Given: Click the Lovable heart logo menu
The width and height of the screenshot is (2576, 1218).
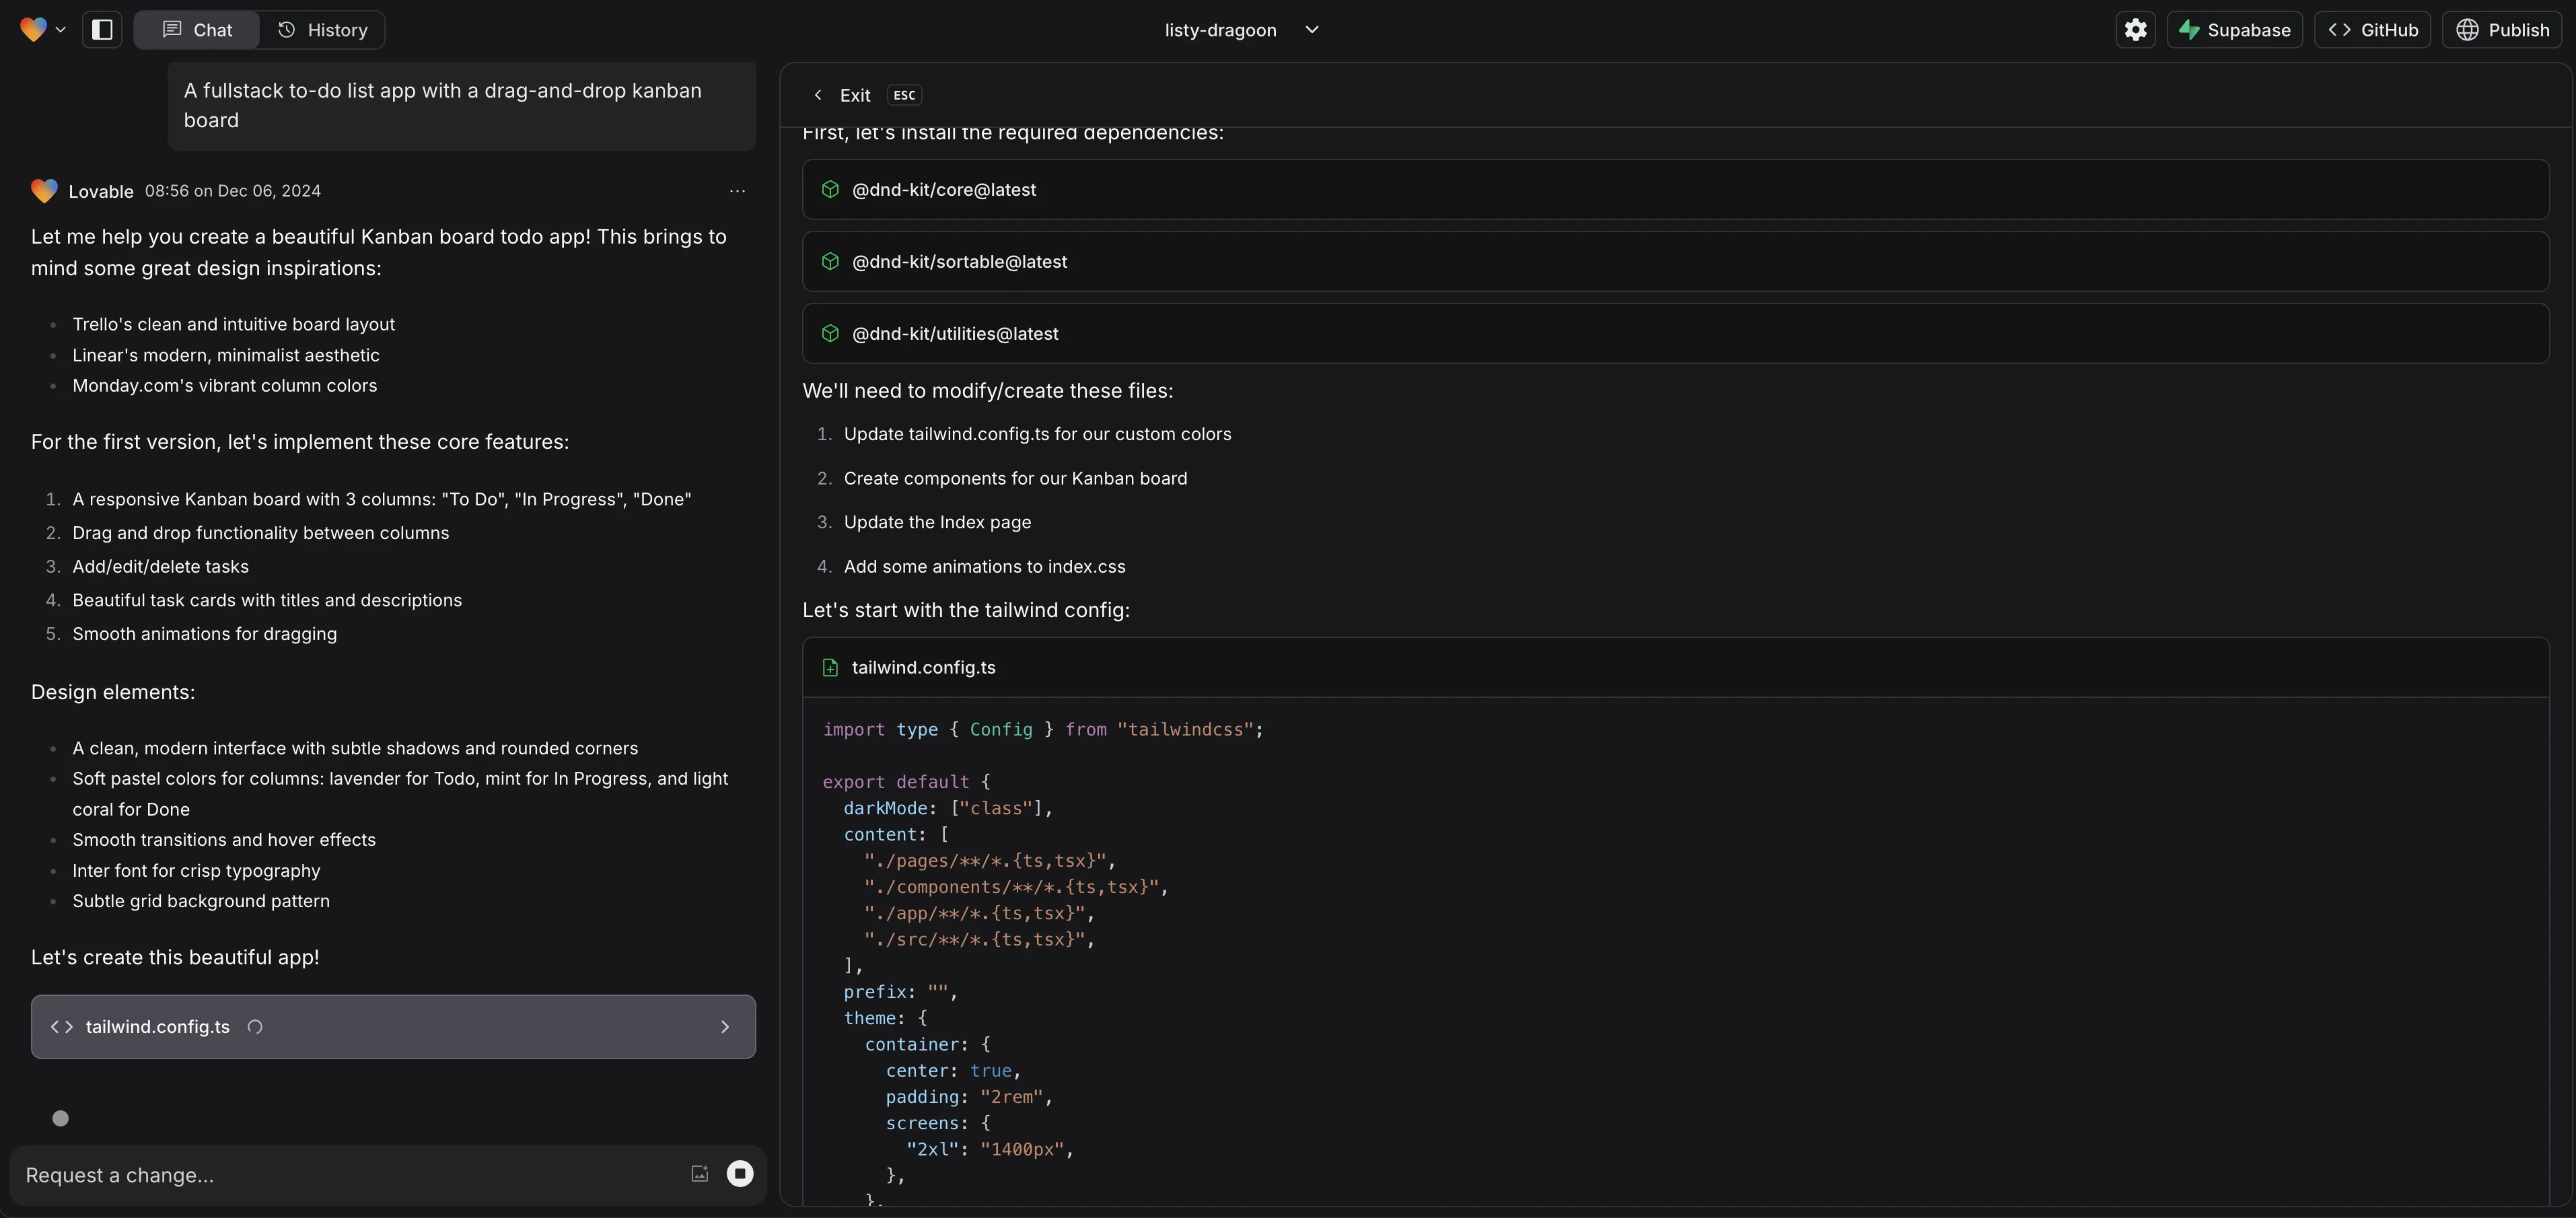Looking at the screenshot, I should (33, 30).
